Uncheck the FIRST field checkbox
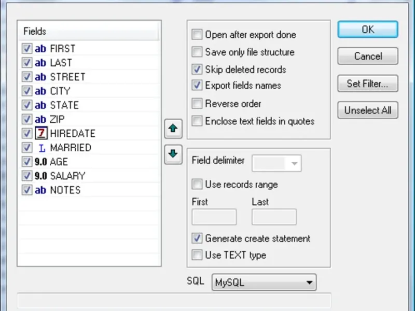Screen dimensions: 415x311 [27, 49]
